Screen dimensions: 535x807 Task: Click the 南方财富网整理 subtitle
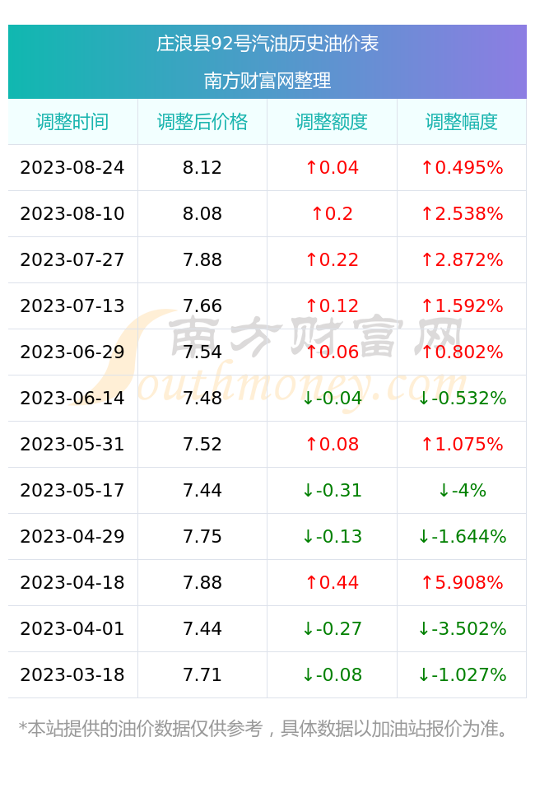tap(267, 81)
